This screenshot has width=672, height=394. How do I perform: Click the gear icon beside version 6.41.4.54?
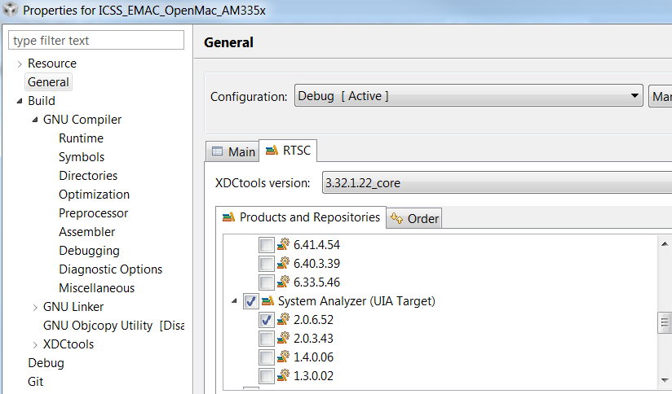284,245
